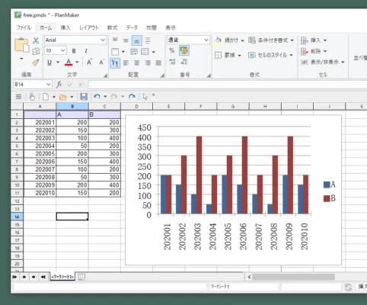
Task: Select the ワークシート1 sheet tab
Action: (62, 277)
